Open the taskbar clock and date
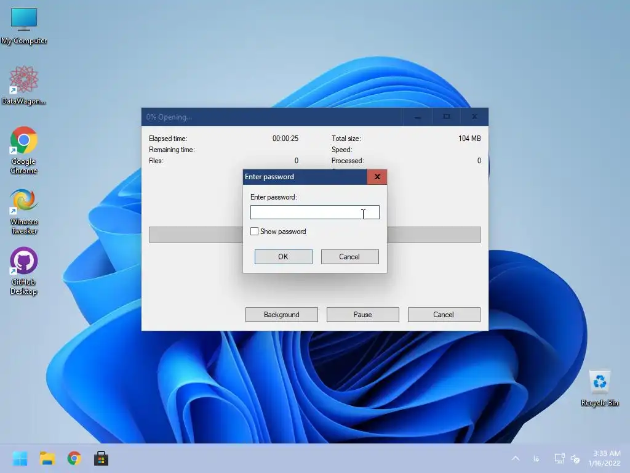630x473 pixels. click(x=605, y=458)
